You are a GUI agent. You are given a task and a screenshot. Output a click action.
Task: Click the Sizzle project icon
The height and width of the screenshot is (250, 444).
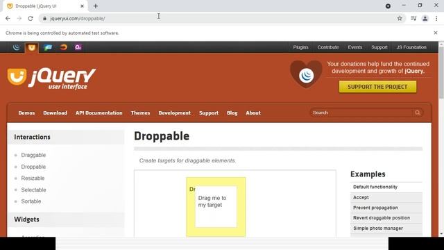63,47
